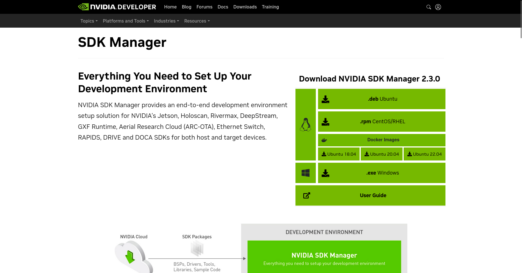Click the Docker whale icon
522x273 pixels.
click(324, 140)
